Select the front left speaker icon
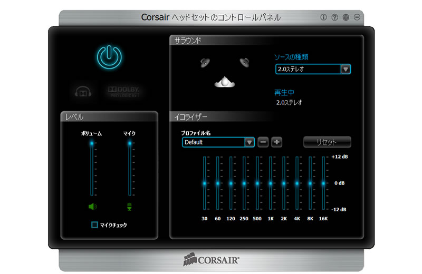This screenshot has height=274, width=422. point(205,63)
